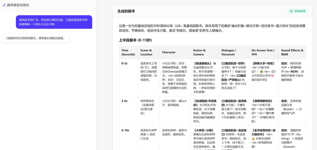The width and height of the screenshot is (317, 150).
Task: Click sound cell 刺耳的刹车声 + 玻璃碎裂声
Action: pyautogui.click(x=292, y=78)
